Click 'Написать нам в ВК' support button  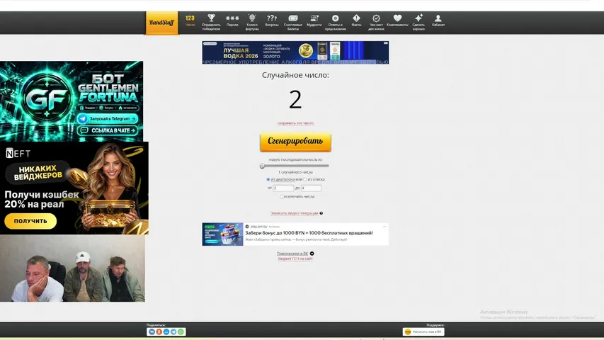[423, 332]
